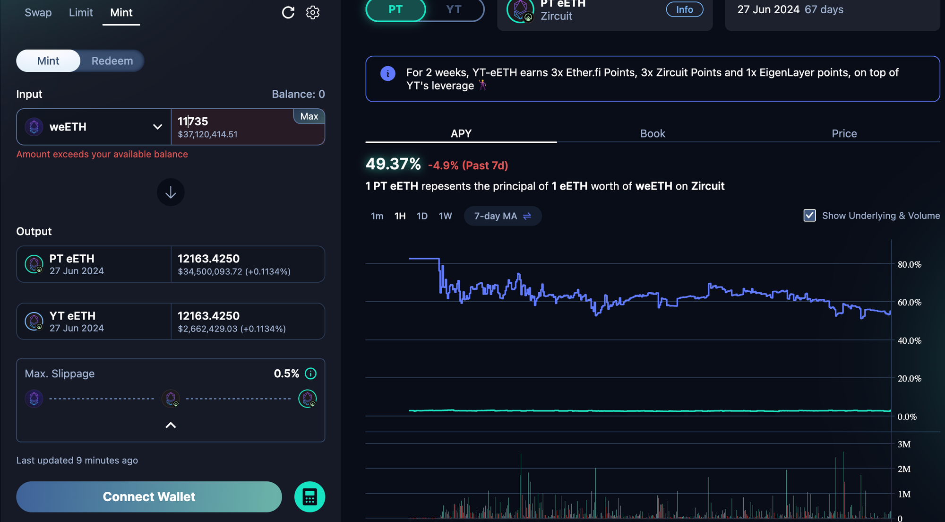Open the Limit tab
The width and height of the screenshot is (945, 522).
tap(81, 13)
